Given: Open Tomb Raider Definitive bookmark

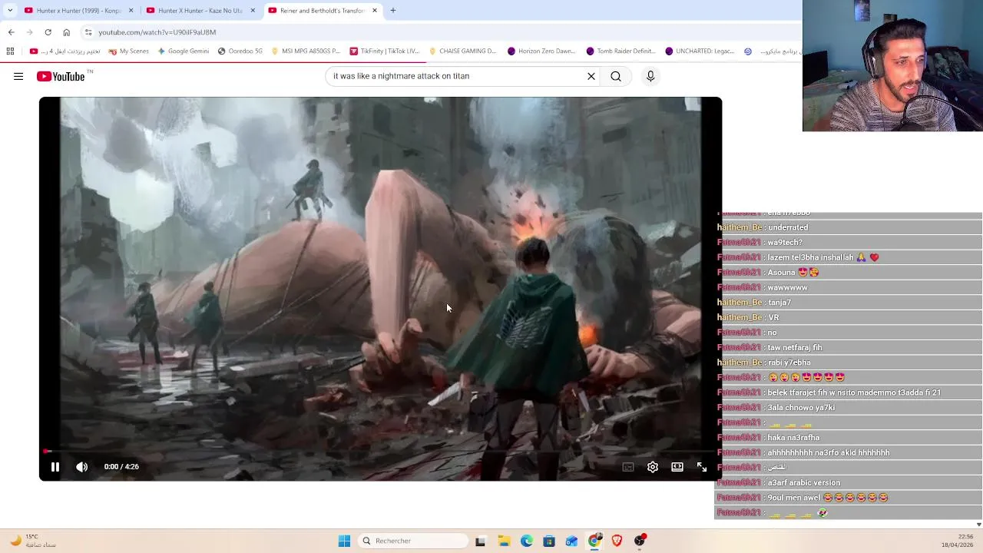Looking at the screenshot, I should click(621, 51).
